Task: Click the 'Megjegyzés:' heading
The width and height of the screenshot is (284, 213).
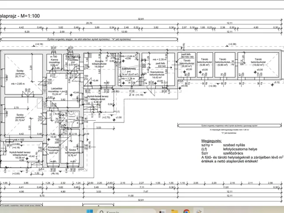Action: click(211, 141)
